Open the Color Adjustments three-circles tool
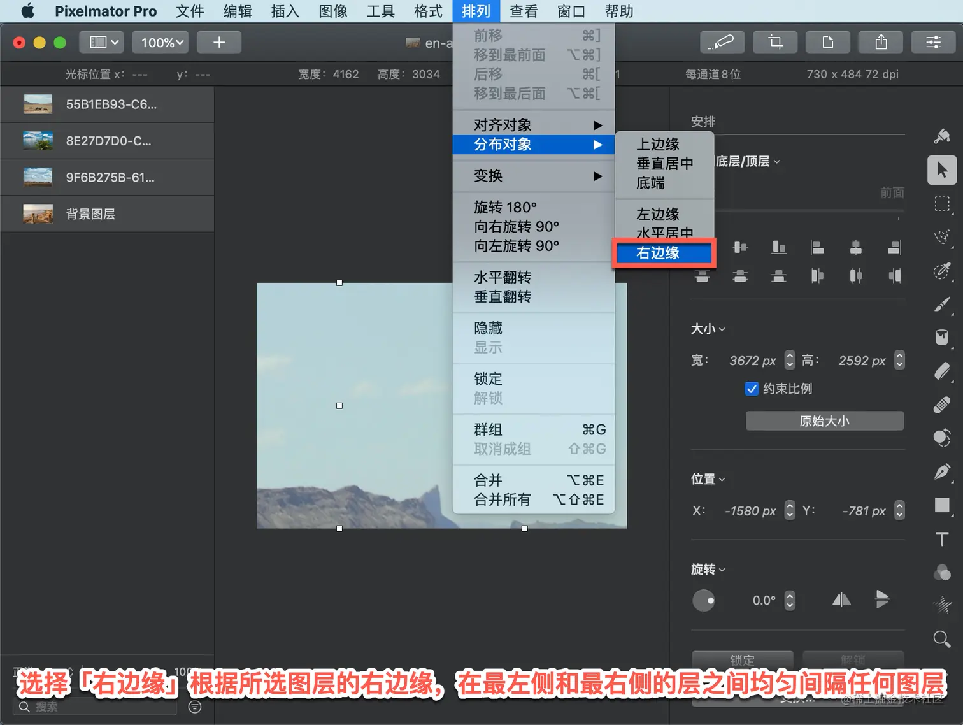Viewport: 963px width, 725px height. point(942,573)
